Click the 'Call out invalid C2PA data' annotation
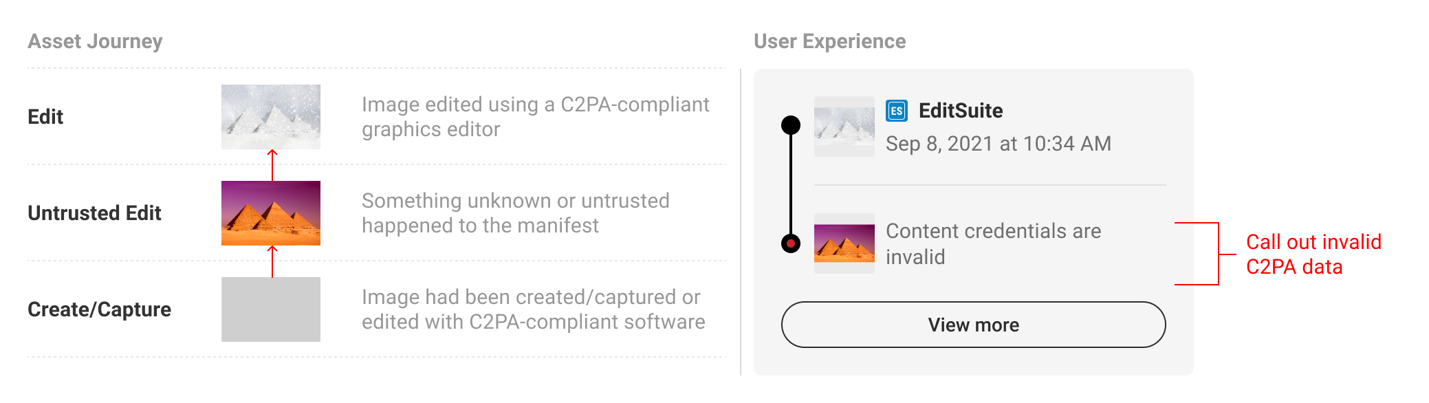Screen dimensions: 1429x403 (x=1313, y=254)
